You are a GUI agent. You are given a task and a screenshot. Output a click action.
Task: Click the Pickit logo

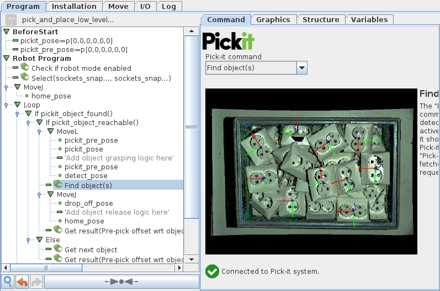coord(229,41)
